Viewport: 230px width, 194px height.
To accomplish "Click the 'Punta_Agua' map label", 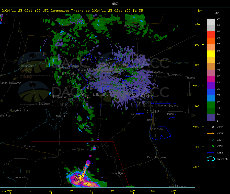I will tap(117, 173).
